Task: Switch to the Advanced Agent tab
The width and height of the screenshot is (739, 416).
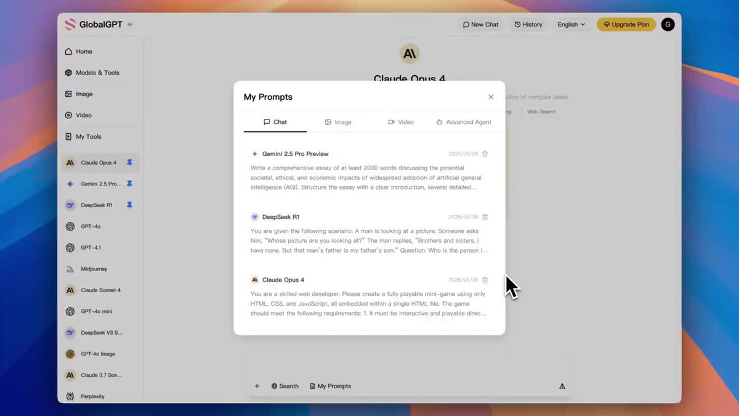Action: tap(464, 122)
